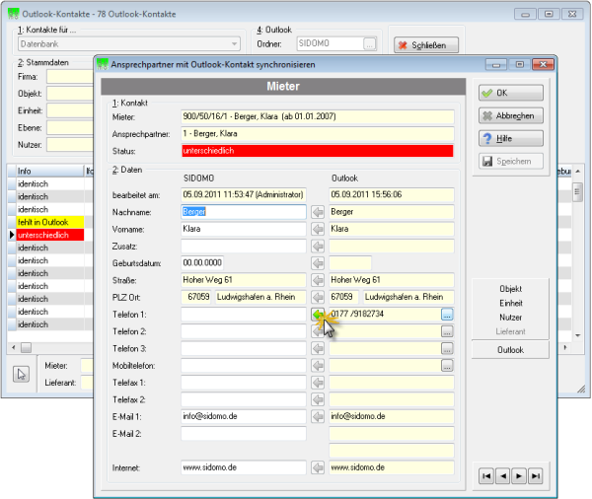Jump to last record navigation button

click(x=536, y=476)
